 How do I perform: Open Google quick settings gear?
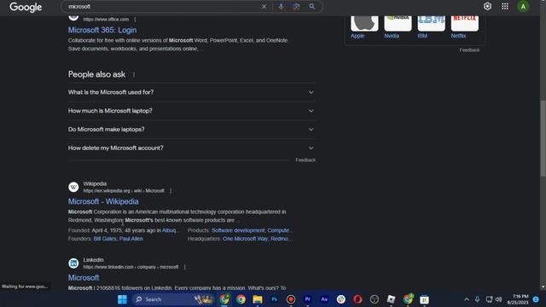click(487, 6)
